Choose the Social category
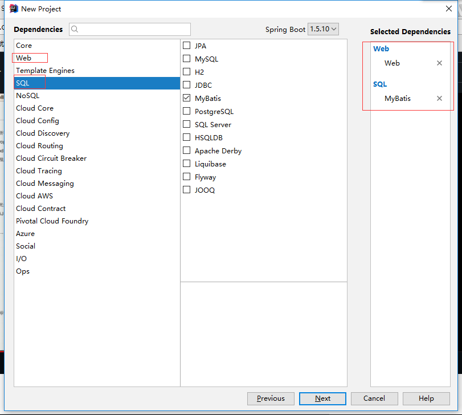462x415 pixels. click(97, 246)
